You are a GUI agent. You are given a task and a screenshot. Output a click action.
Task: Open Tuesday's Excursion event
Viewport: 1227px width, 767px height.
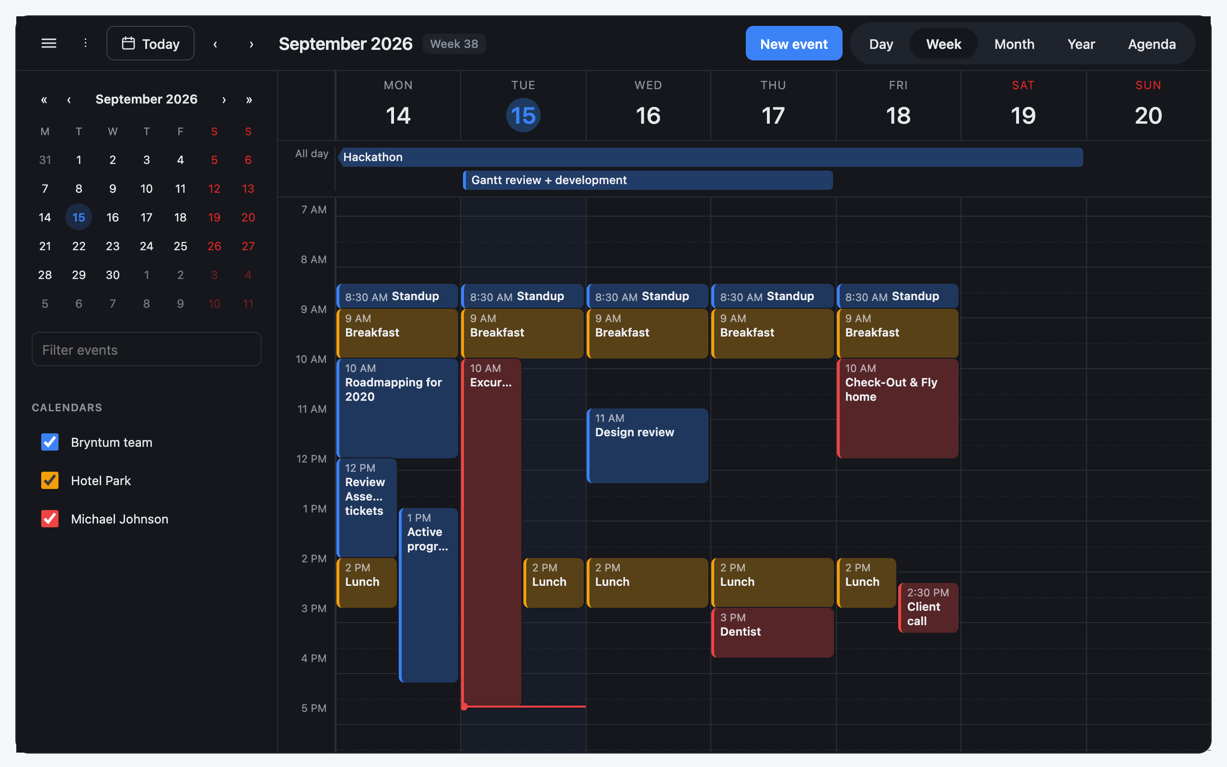[492, 532]
